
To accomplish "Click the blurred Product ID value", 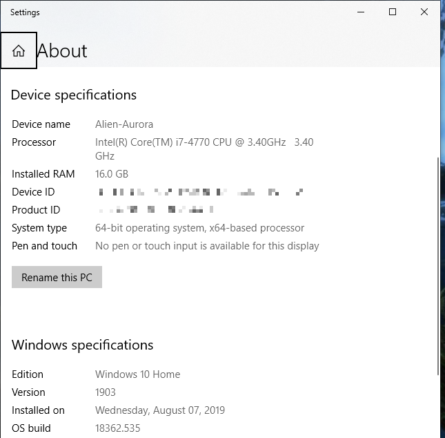I will (x=156, y=209).
